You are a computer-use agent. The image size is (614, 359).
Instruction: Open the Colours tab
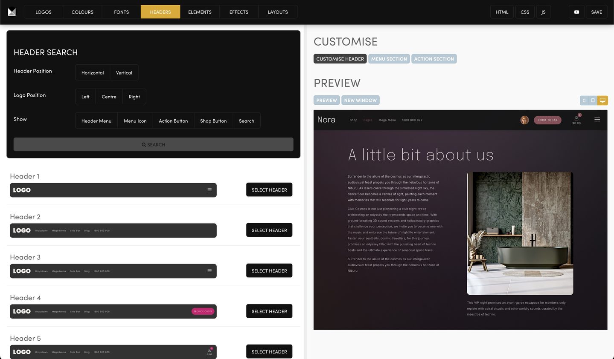82,12
